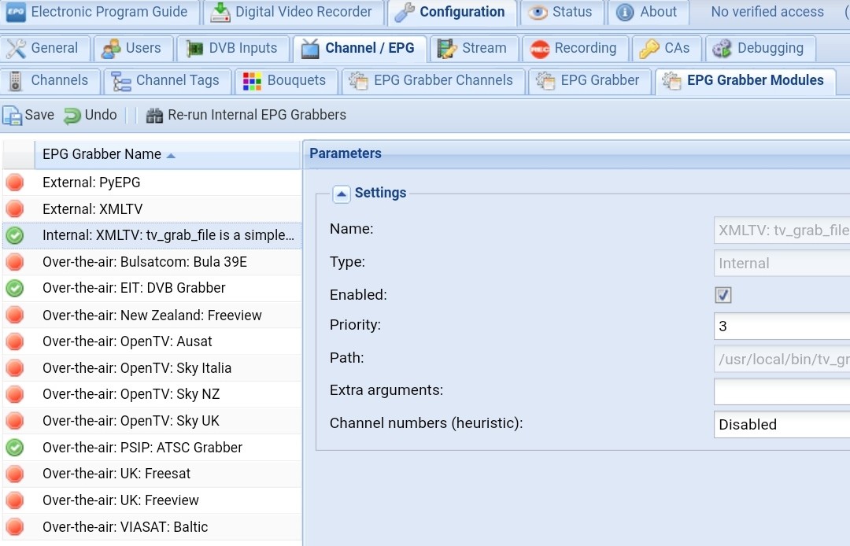Screen dimensions: 850x546
Task: Open Channel numbers heuristic dropdown
Action: 782,424
